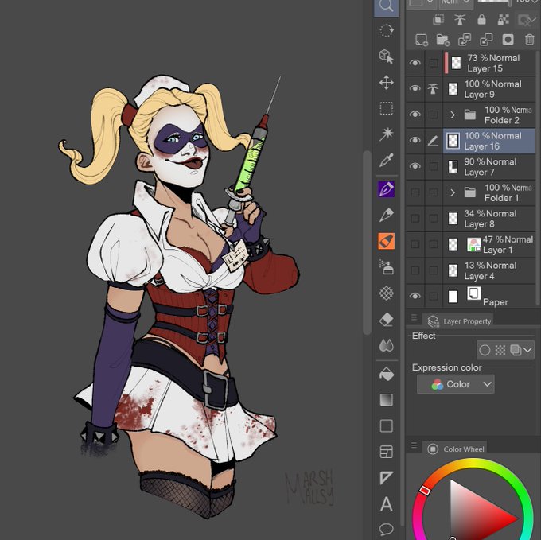Open the Effect options dropdown arrow
The image size is (541, 540).
(527, 350)
